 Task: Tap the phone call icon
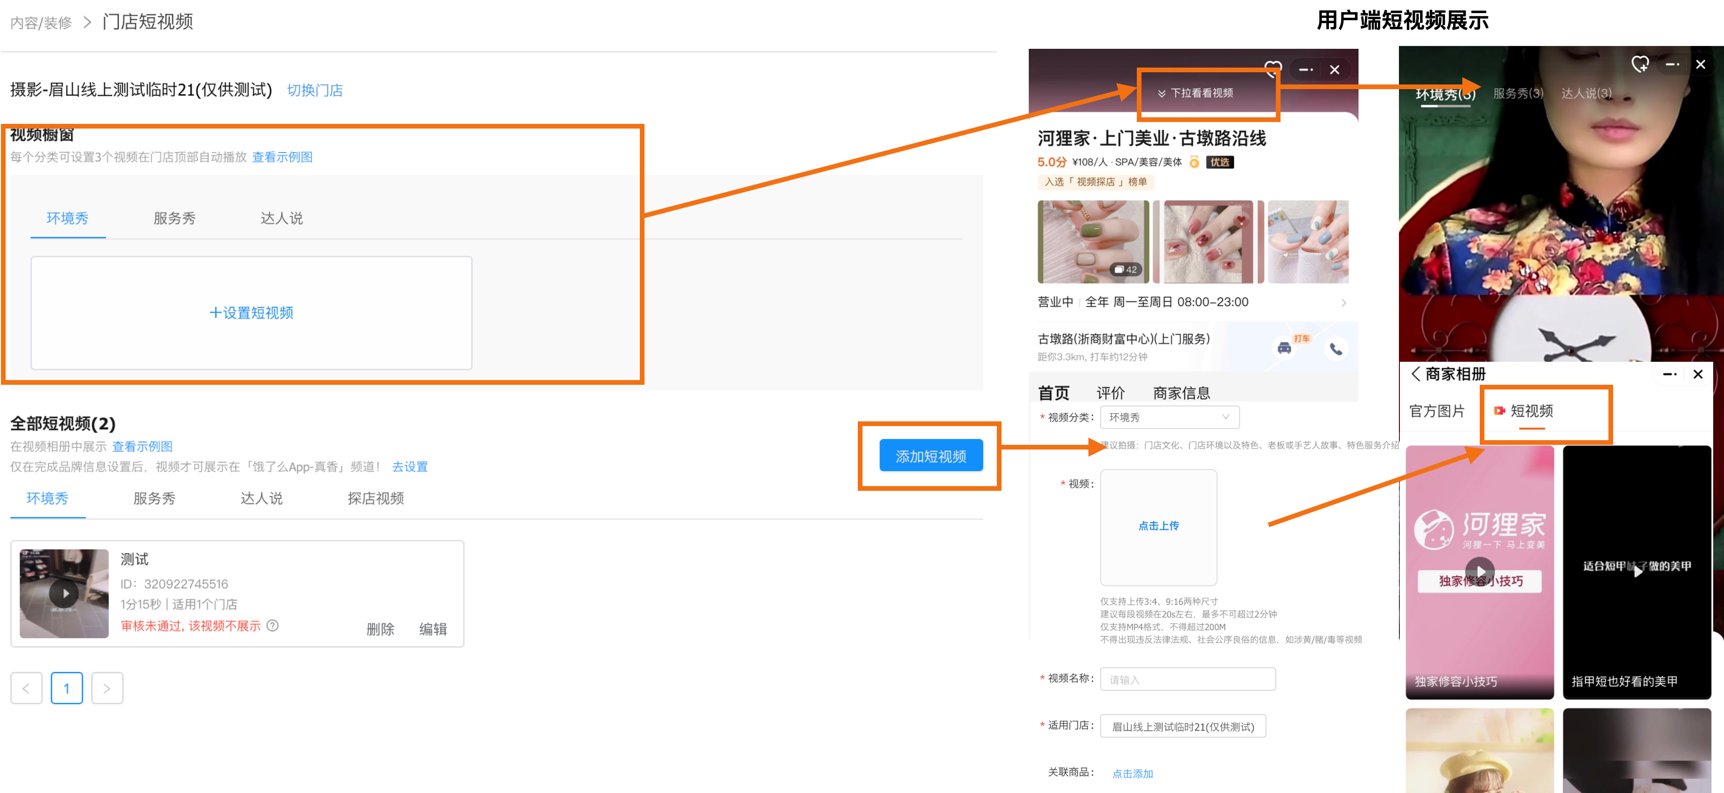1336,348
